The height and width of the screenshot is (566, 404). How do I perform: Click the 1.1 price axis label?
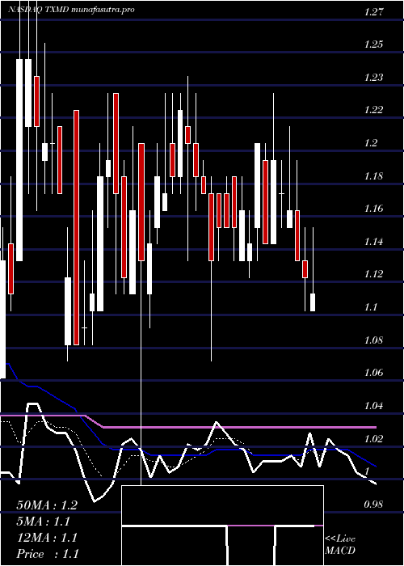point(372,307)
